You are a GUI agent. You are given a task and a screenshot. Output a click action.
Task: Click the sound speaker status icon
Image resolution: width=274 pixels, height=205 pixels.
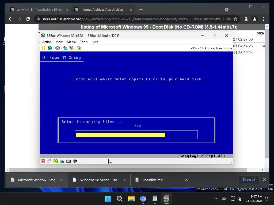(x=75, y=161)
